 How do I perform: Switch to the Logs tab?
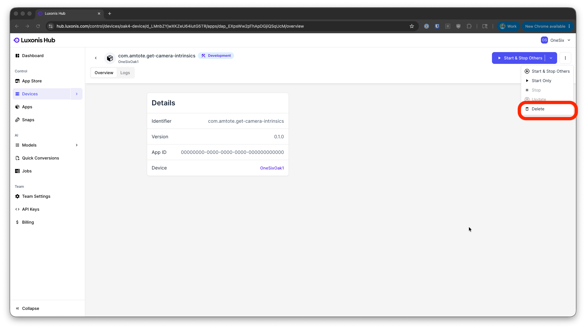(x=125, y=73)
